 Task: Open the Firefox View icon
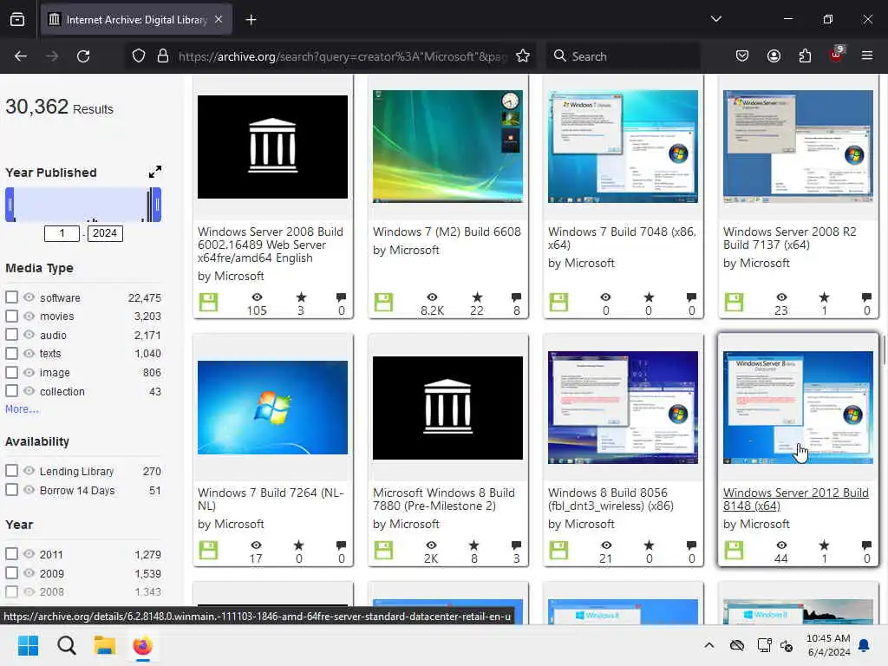tap(17, 20)
